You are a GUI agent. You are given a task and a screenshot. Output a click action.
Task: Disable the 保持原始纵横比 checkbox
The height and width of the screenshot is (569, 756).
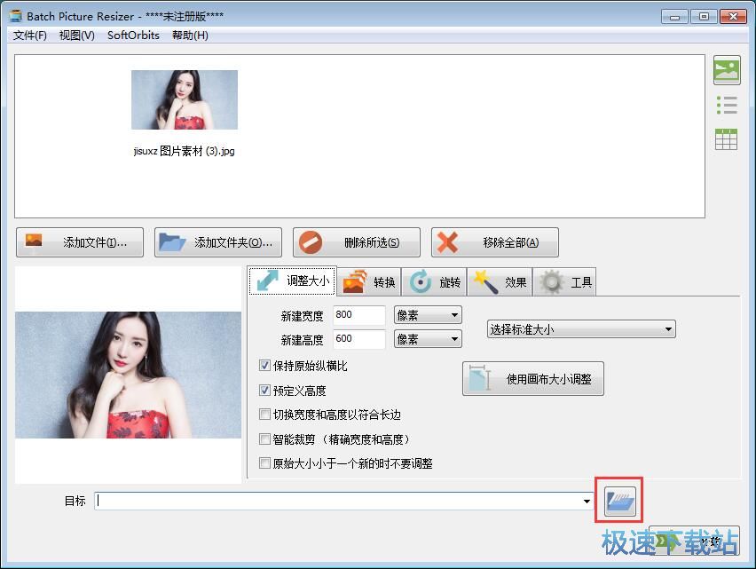click(264, 365)
